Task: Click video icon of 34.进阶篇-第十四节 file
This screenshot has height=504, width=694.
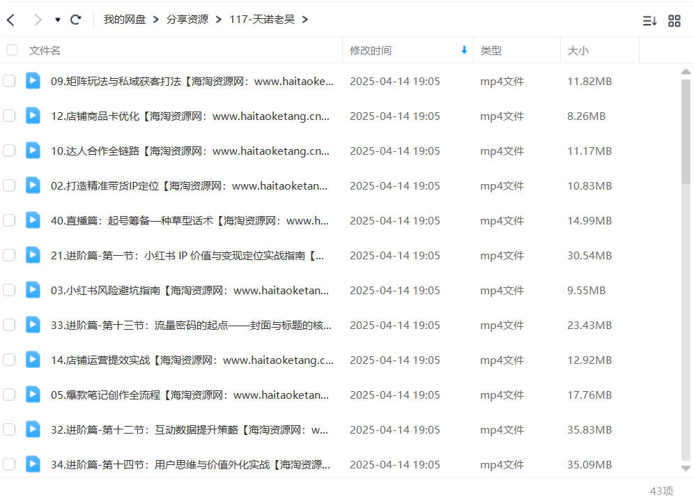Action: pyautogui.click(x=33, y=464)
